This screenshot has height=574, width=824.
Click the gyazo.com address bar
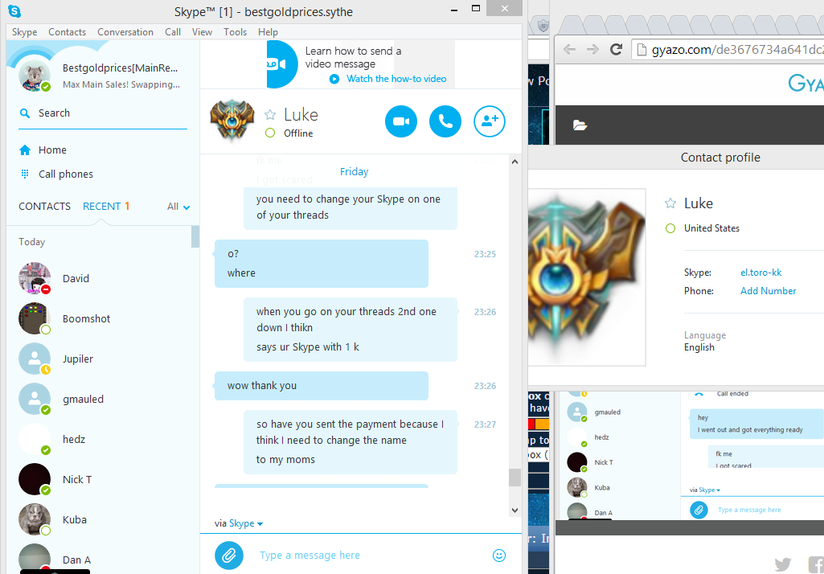(x=728, y=50)
